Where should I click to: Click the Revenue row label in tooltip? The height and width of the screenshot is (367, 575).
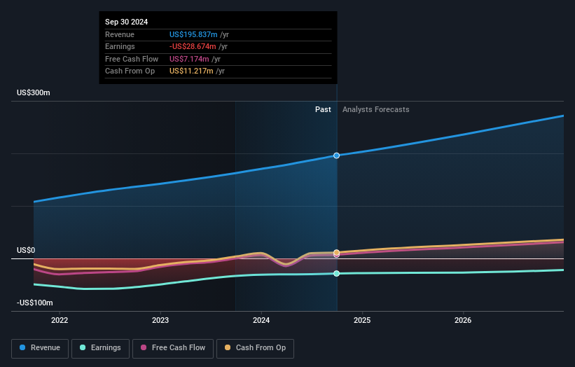click(120, 34)
